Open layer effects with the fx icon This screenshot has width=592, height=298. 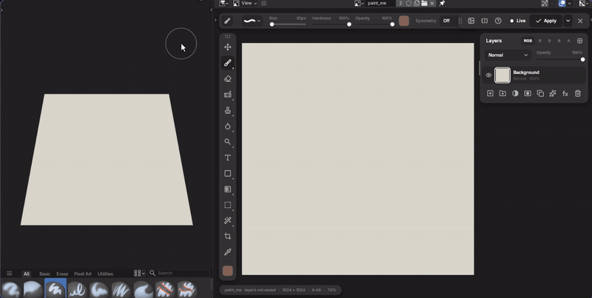[x=565, y=94]
